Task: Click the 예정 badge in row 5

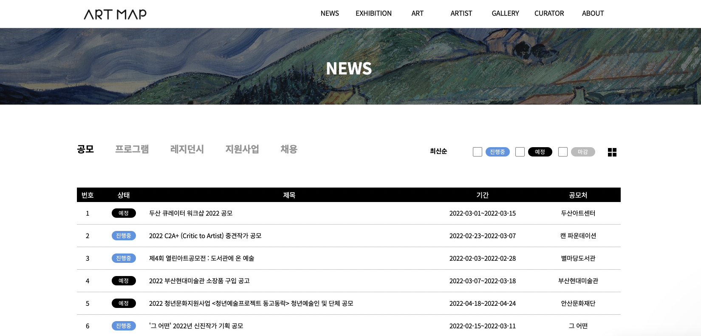Action: (x=124, y=303)
